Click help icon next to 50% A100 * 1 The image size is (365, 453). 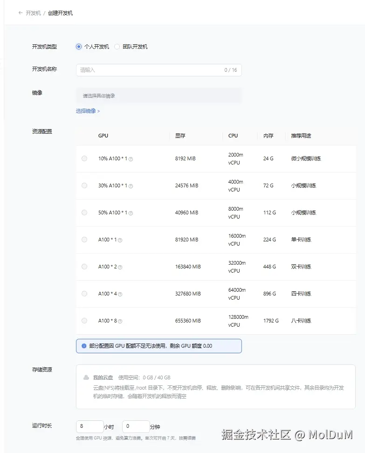[131, 213]
